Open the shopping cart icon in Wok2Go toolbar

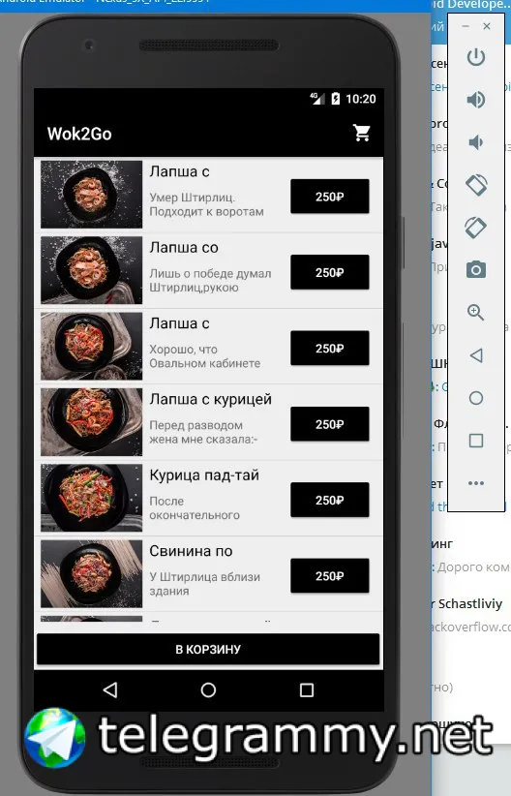[x=362, y=133]
